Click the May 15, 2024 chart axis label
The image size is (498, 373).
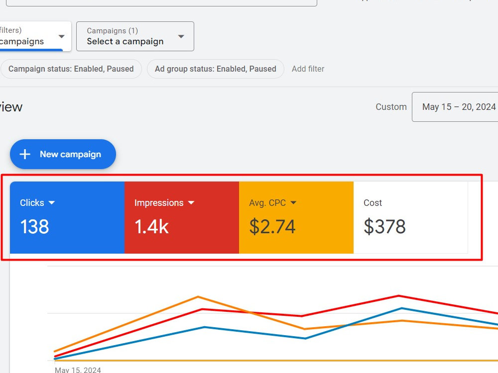coord(78,370)
